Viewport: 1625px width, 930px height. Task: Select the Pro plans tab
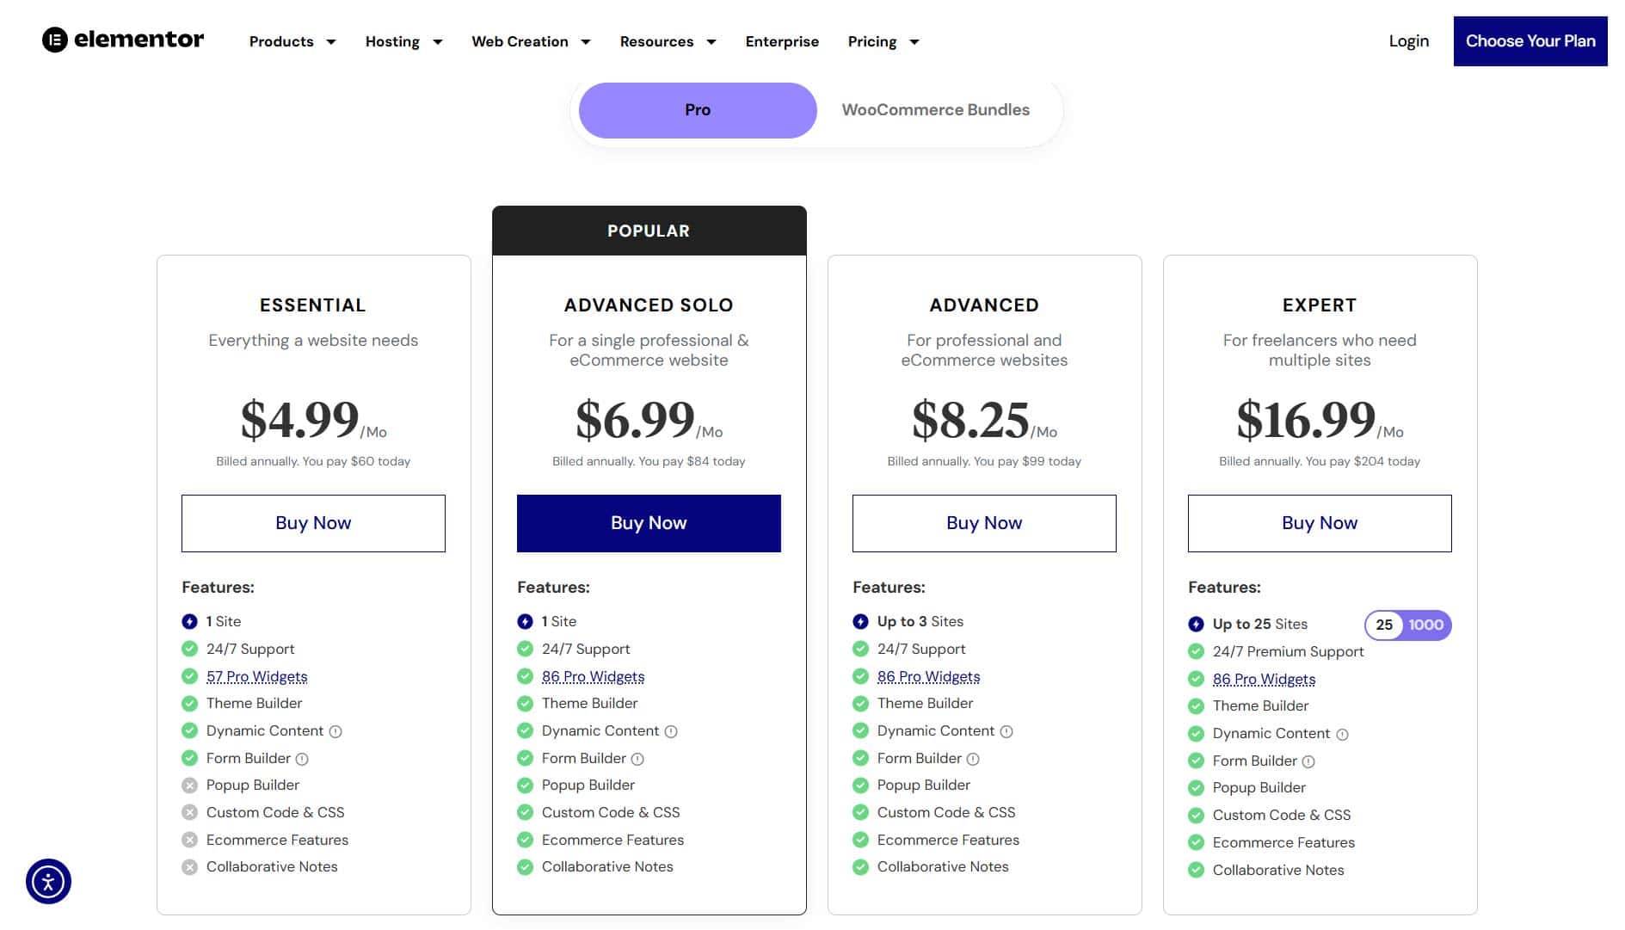(x=698, y=110)
